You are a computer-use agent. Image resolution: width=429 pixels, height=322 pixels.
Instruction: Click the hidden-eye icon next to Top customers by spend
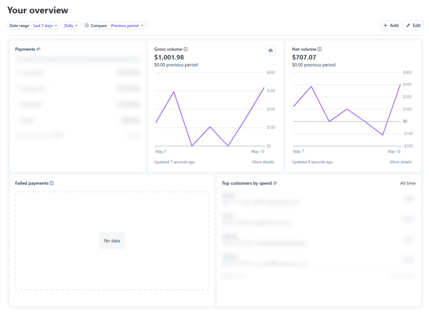tap(275, 183)
